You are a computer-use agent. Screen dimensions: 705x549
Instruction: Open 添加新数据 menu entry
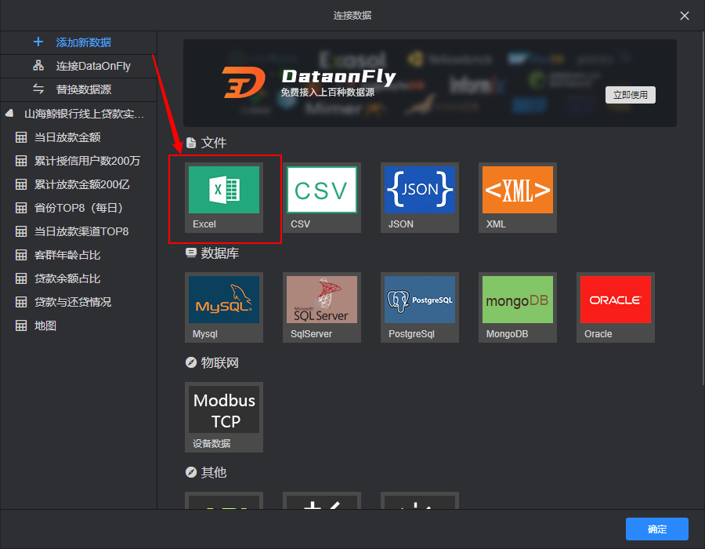pyautogui.click(x=78, y=42)
